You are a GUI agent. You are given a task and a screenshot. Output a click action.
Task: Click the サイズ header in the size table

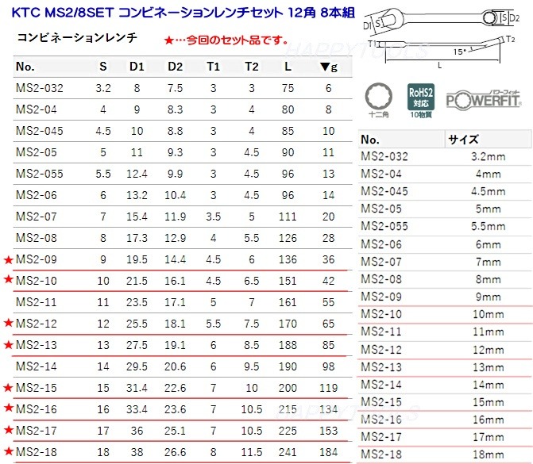pos(463,139)
